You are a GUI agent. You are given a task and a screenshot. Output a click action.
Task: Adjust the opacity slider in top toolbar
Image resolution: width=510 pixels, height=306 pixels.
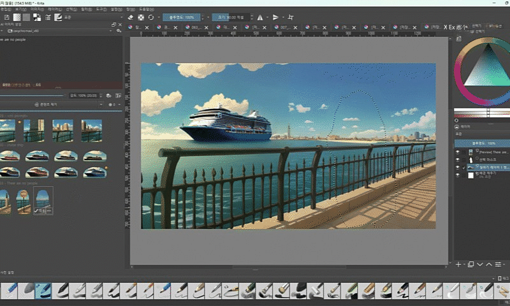(x=182, y=17)
